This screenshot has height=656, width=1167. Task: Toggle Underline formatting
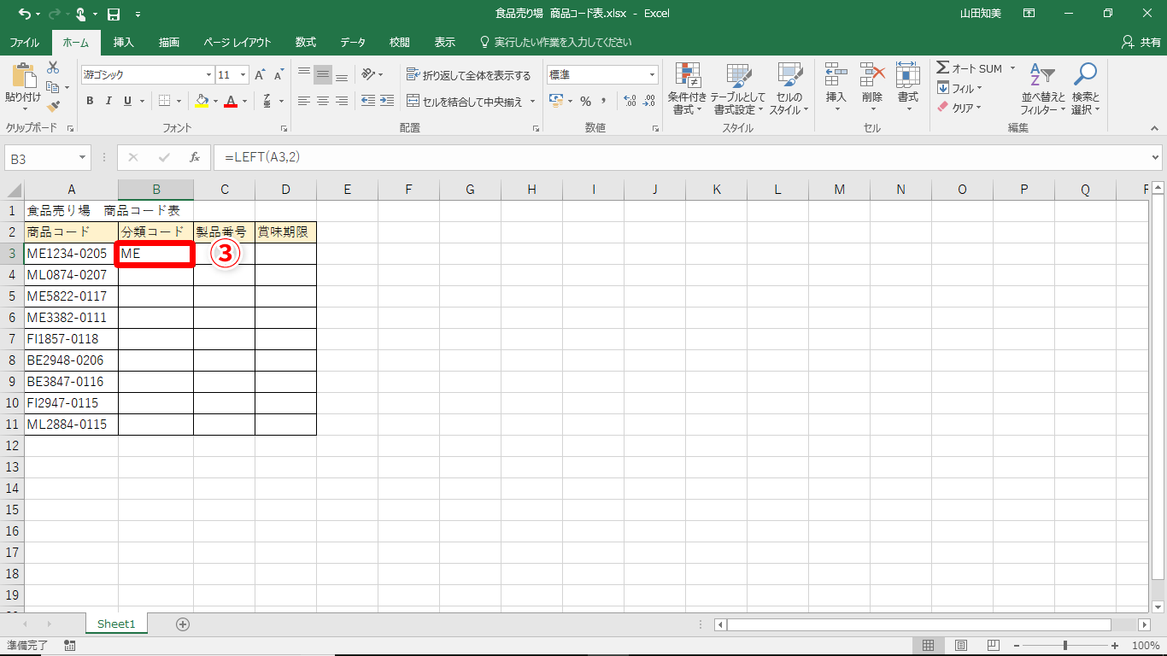tap(128, 101)
